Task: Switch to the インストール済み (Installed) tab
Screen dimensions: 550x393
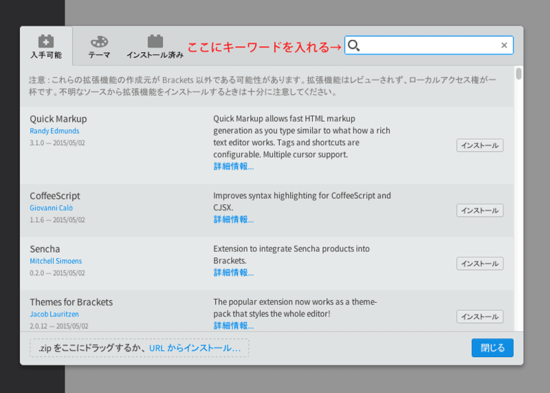Action: (155, 46)
